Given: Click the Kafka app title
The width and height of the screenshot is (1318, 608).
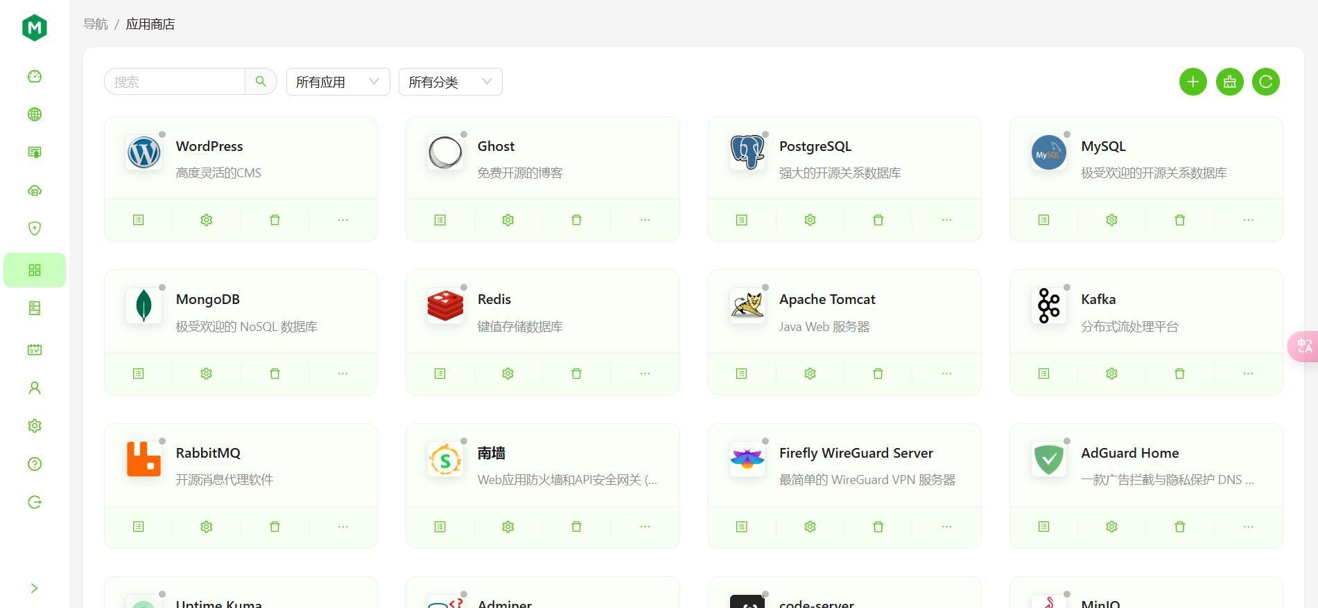Looking at the screenshot, I should [x=1099, y=299].
